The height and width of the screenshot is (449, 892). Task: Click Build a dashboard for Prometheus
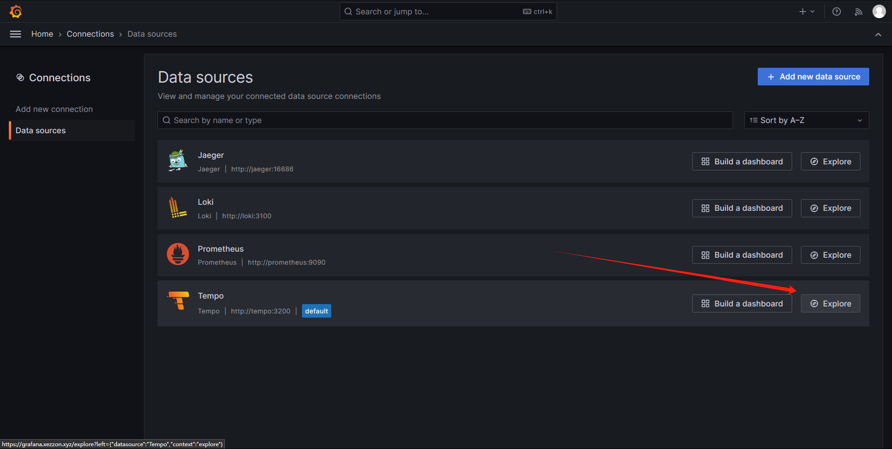coord(741,255)
